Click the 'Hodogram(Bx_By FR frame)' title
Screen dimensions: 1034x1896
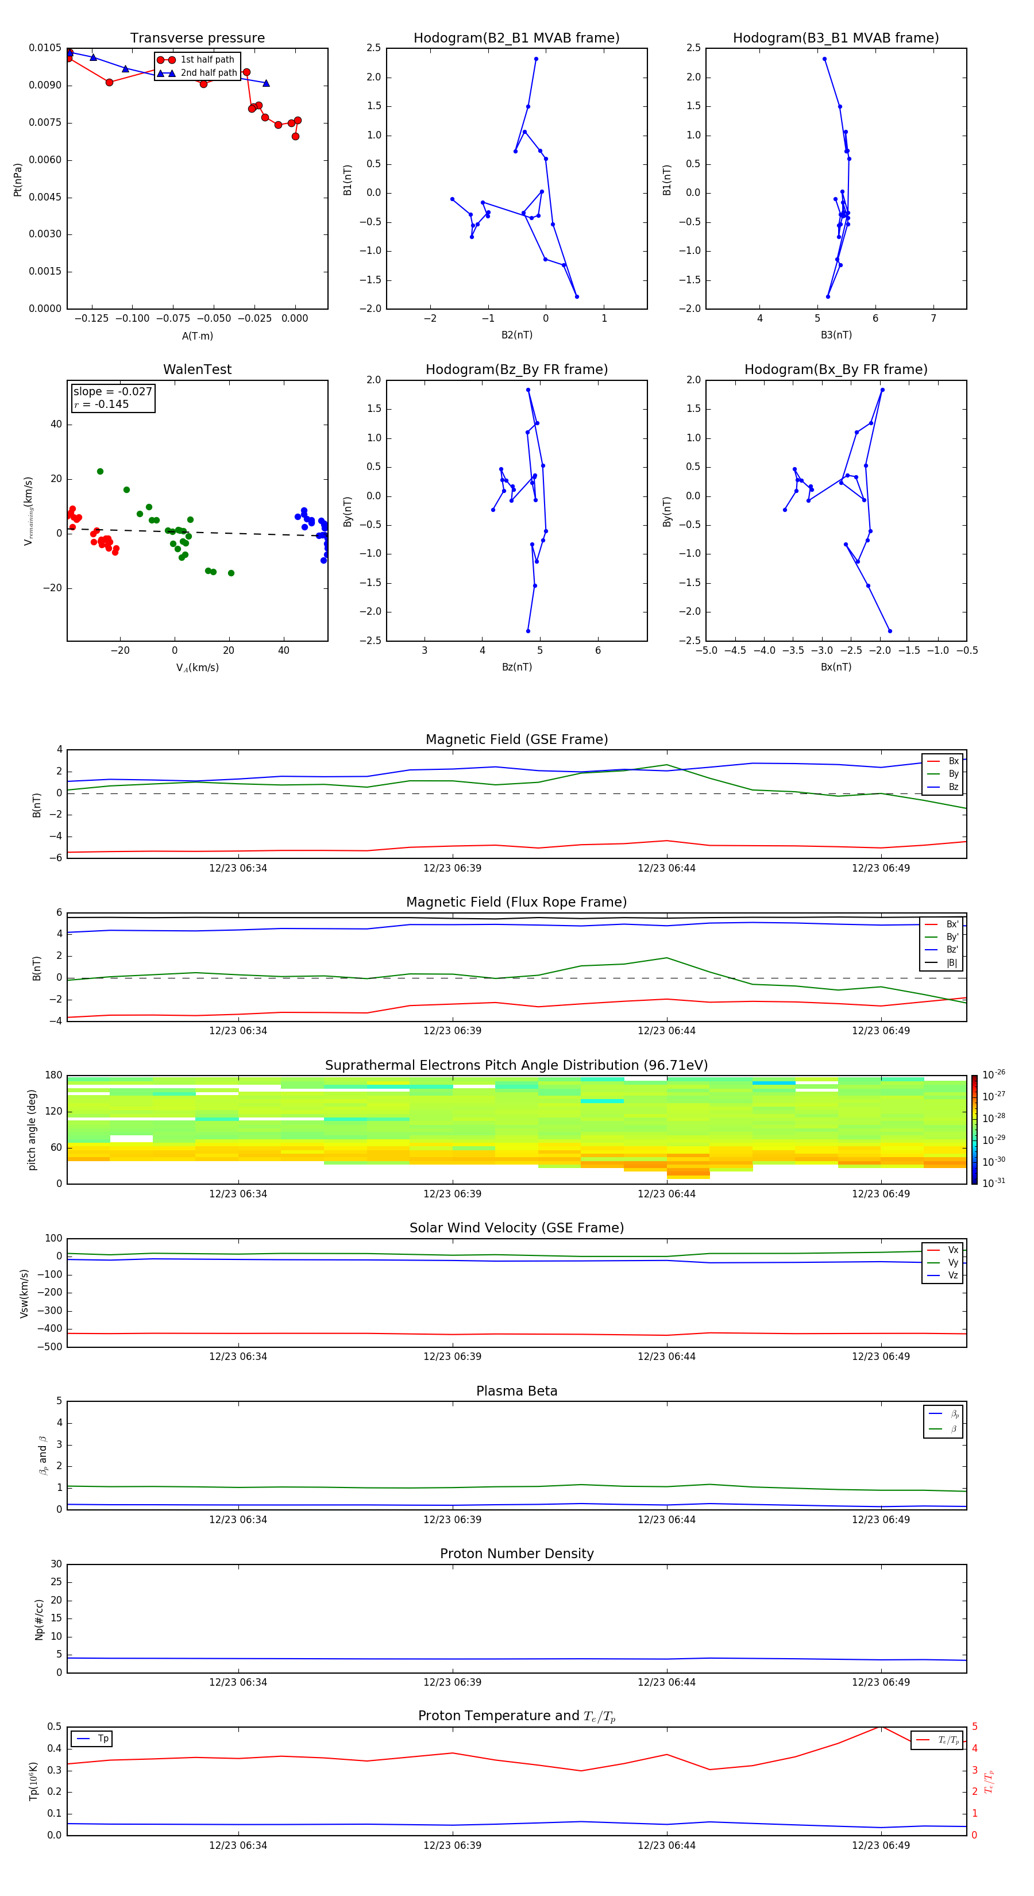836,369
